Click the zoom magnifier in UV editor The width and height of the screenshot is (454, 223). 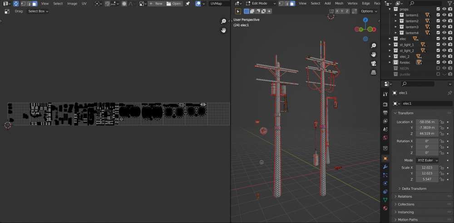coord(223,21)
